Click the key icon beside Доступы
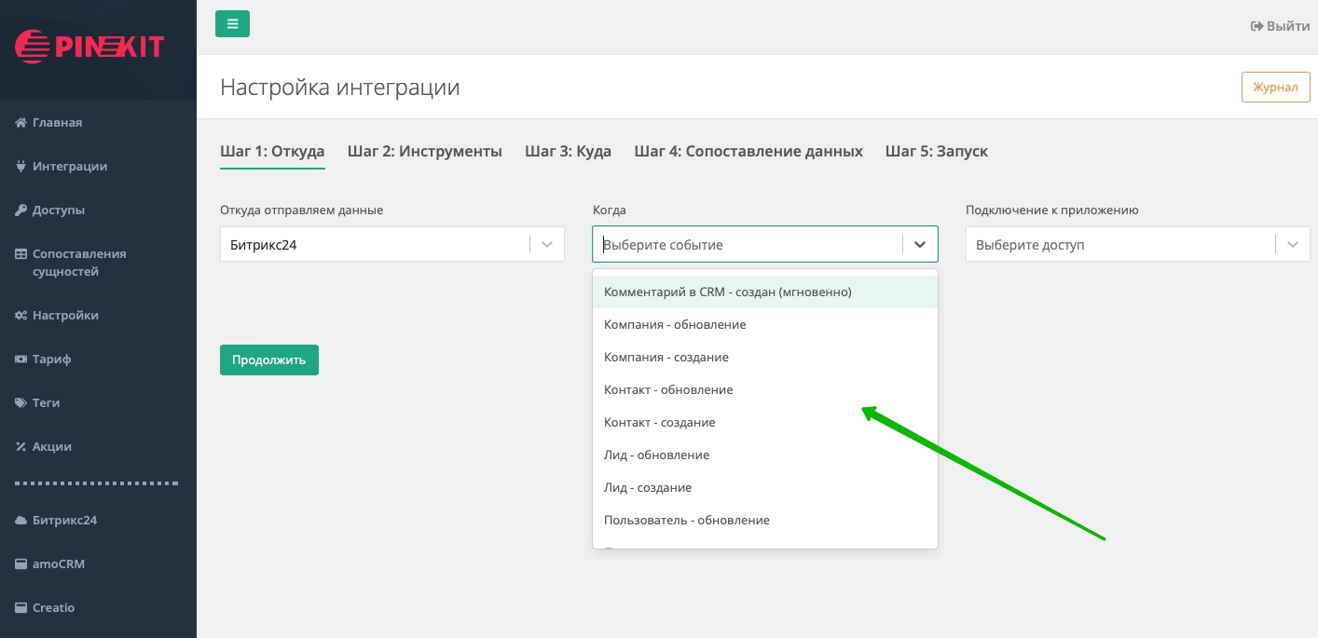 [21, 210]
